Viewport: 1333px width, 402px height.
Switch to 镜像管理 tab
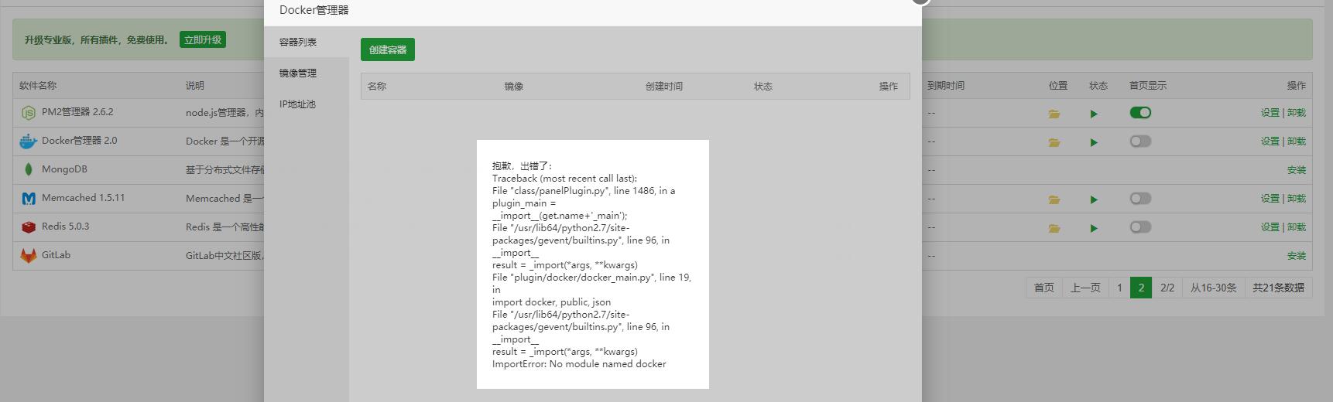[307, 73]
